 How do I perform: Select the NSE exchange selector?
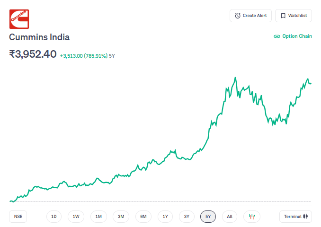[x=18, y=217]
